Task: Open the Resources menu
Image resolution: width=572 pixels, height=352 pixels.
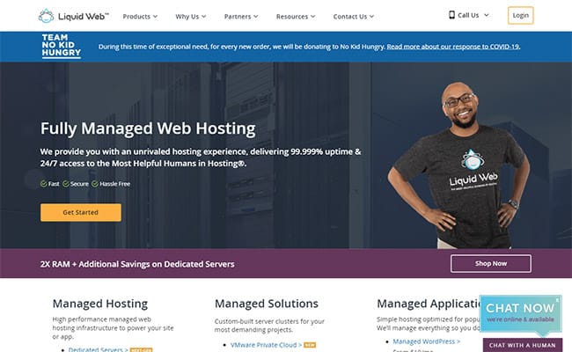Action: pos(296,16)
